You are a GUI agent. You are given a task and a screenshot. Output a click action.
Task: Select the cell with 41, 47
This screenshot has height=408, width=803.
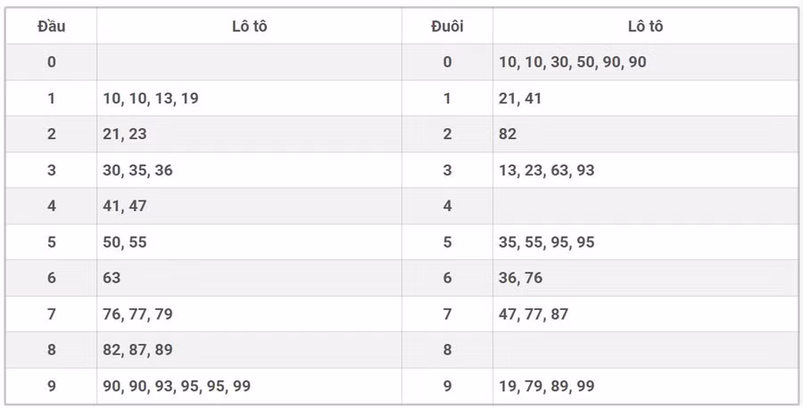(x=125, y=206)
